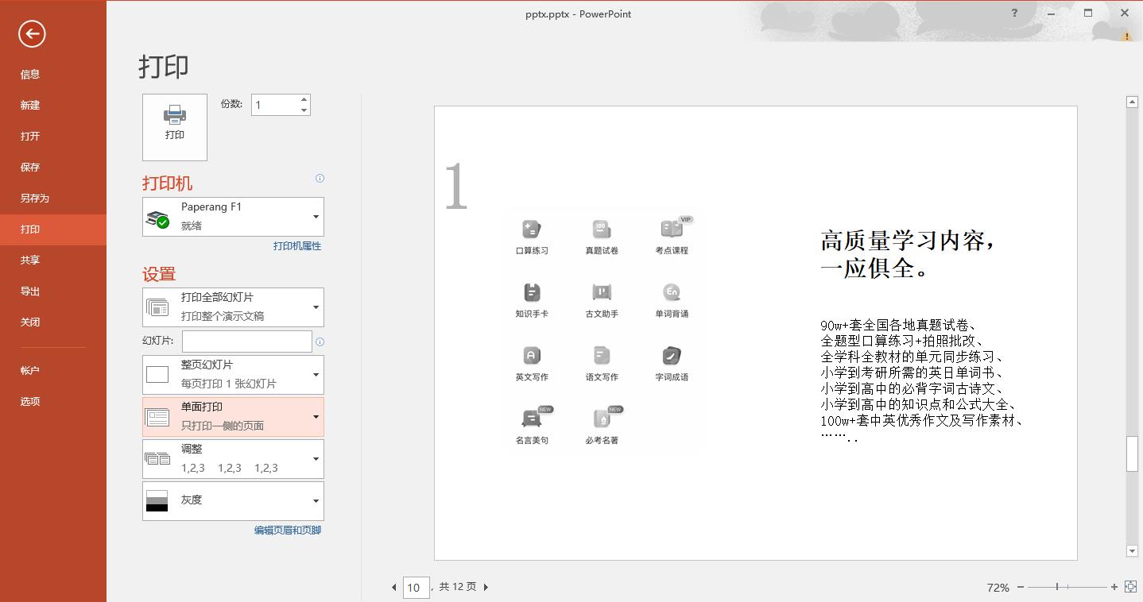Open the 导出 menu item
Screen dimensions: 1143x602
point(30,291)
